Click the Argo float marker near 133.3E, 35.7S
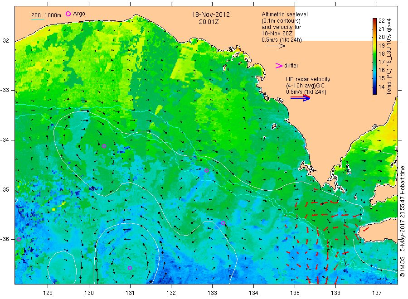This screenshot has height=299, width=408. pos(223,223)
